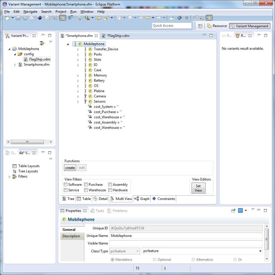Click the filter arrows icon in Variant Projects
This screenshot has width=275, height=275.
(42, 43)
